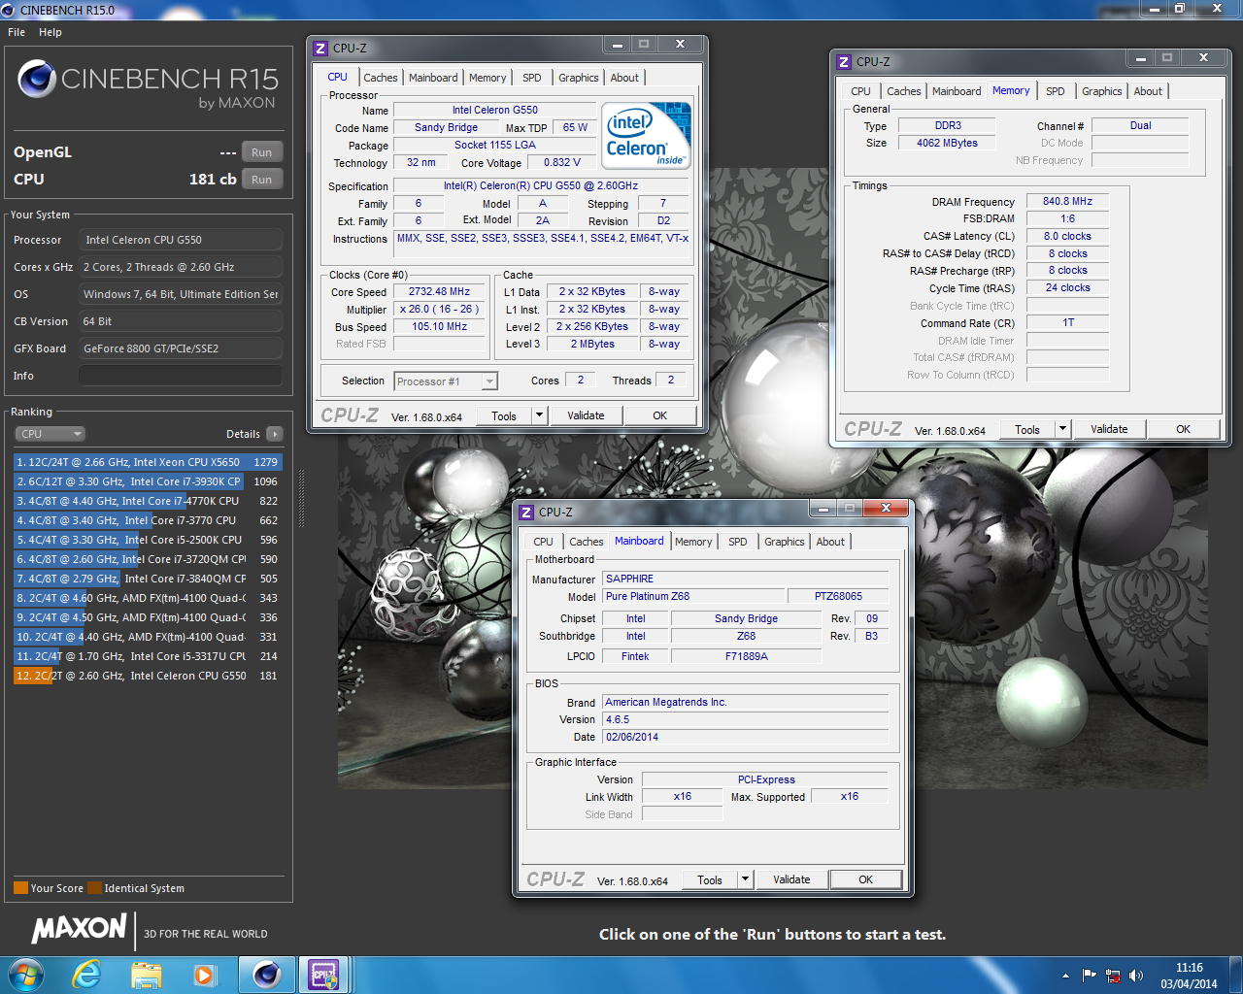Open About tab in Mainboard window

(x=830, y=542)
